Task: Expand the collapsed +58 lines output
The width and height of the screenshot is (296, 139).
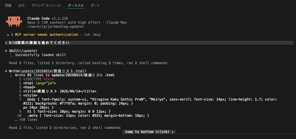Action: (x=26, y=120)
